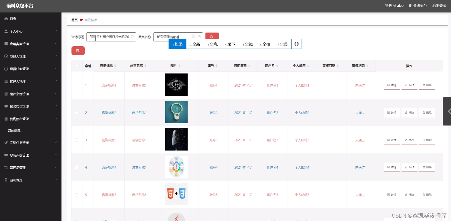
Task: Check the row 2 checkbox
Action: 76,113
